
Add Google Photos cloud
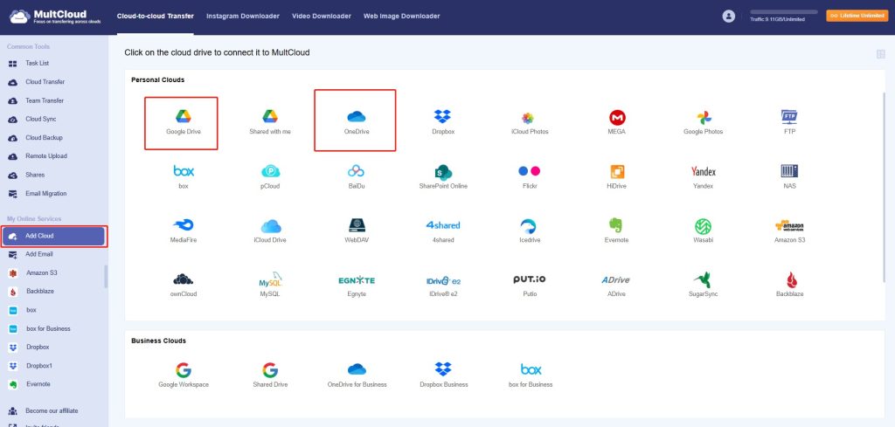704,122
